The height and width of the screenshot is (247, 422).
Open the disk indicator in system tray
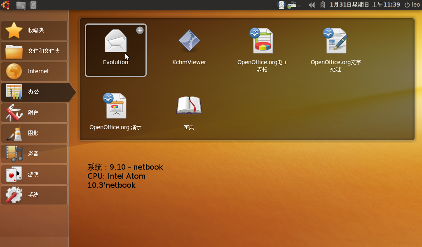(281, 5)
